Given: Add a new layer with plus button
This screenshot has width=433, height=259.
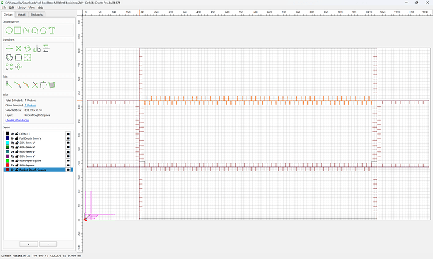Looking at the screenshot, I should [x=29, y=245].
